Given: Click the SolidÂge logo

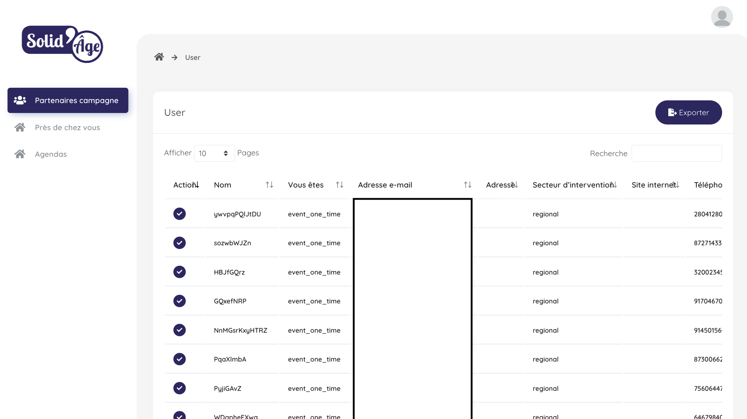Looking at the screenshot, I should [x=62, y=44].
